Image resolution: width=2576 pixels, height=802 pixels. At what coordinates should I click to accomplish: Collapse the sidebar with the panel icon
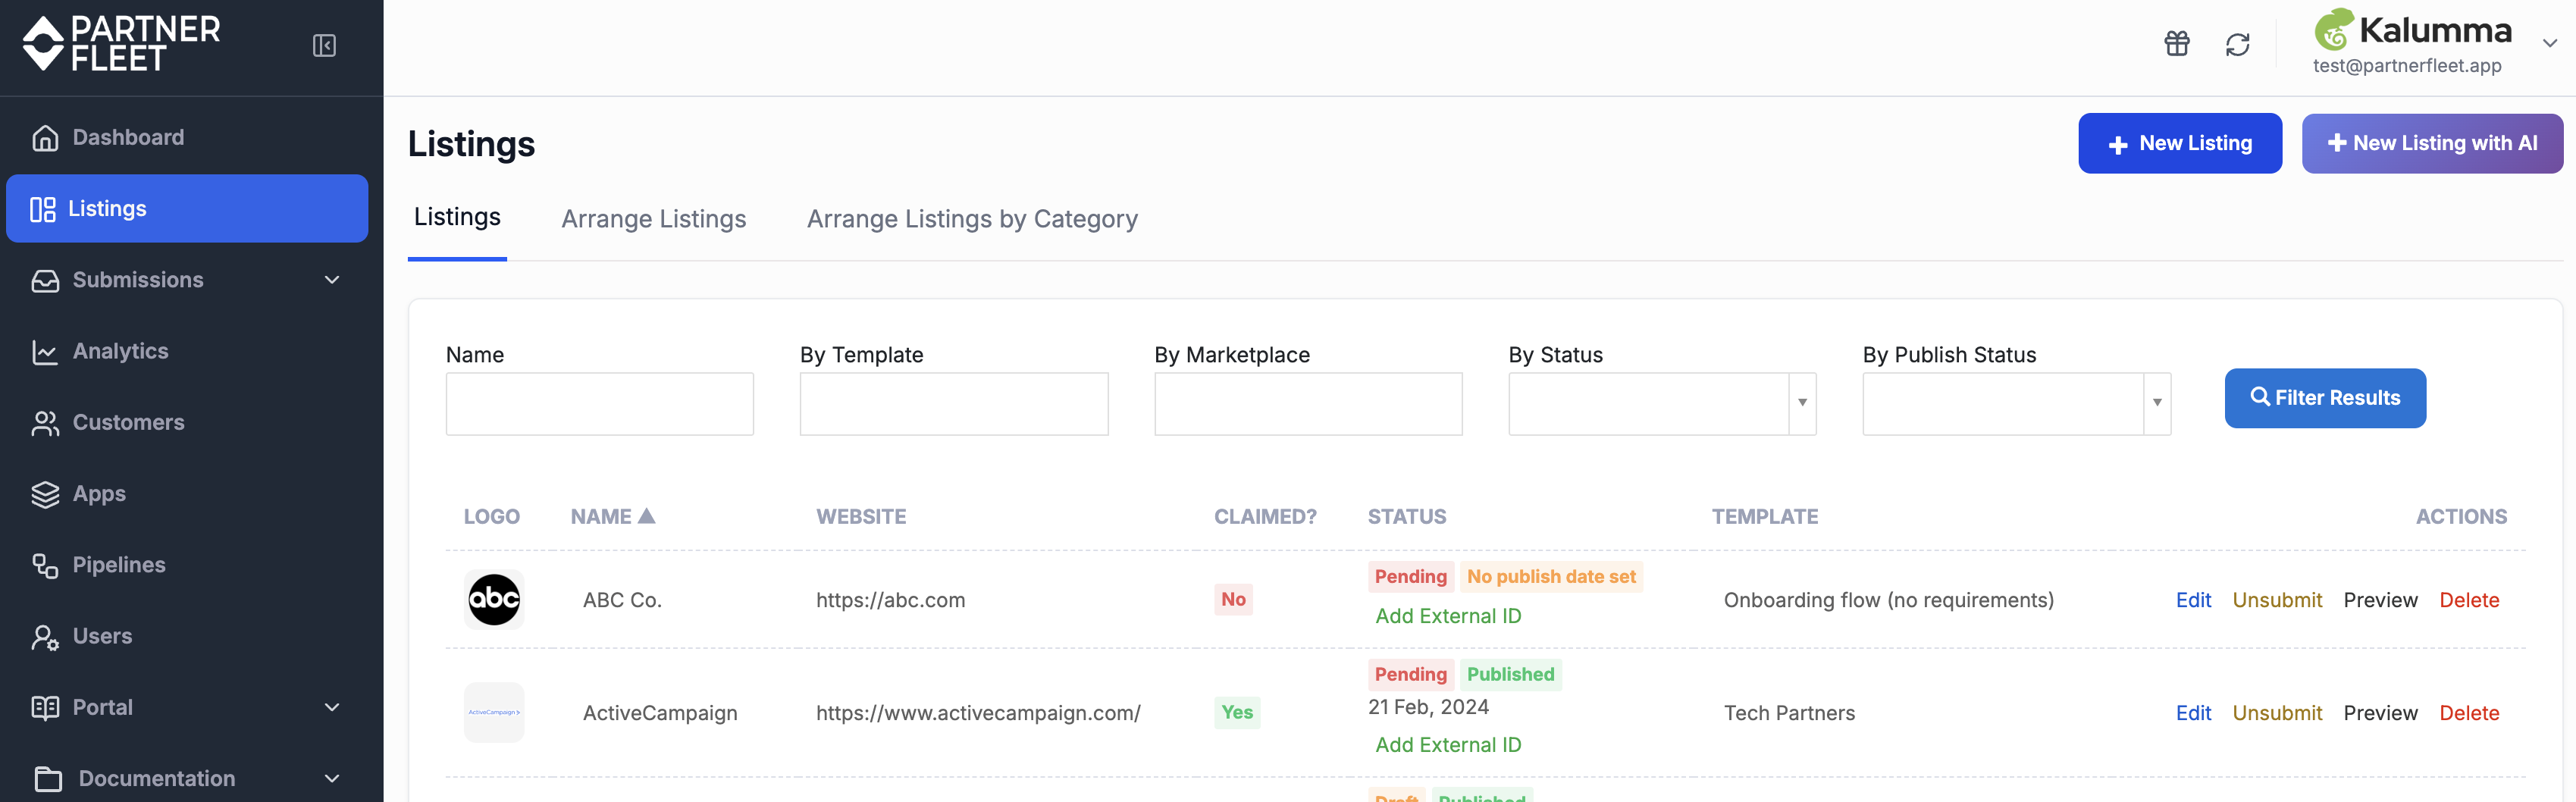point(324,45)
